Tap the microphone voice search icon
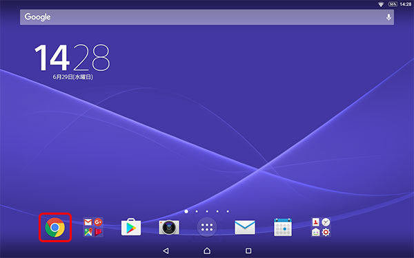 click(388, 17)
